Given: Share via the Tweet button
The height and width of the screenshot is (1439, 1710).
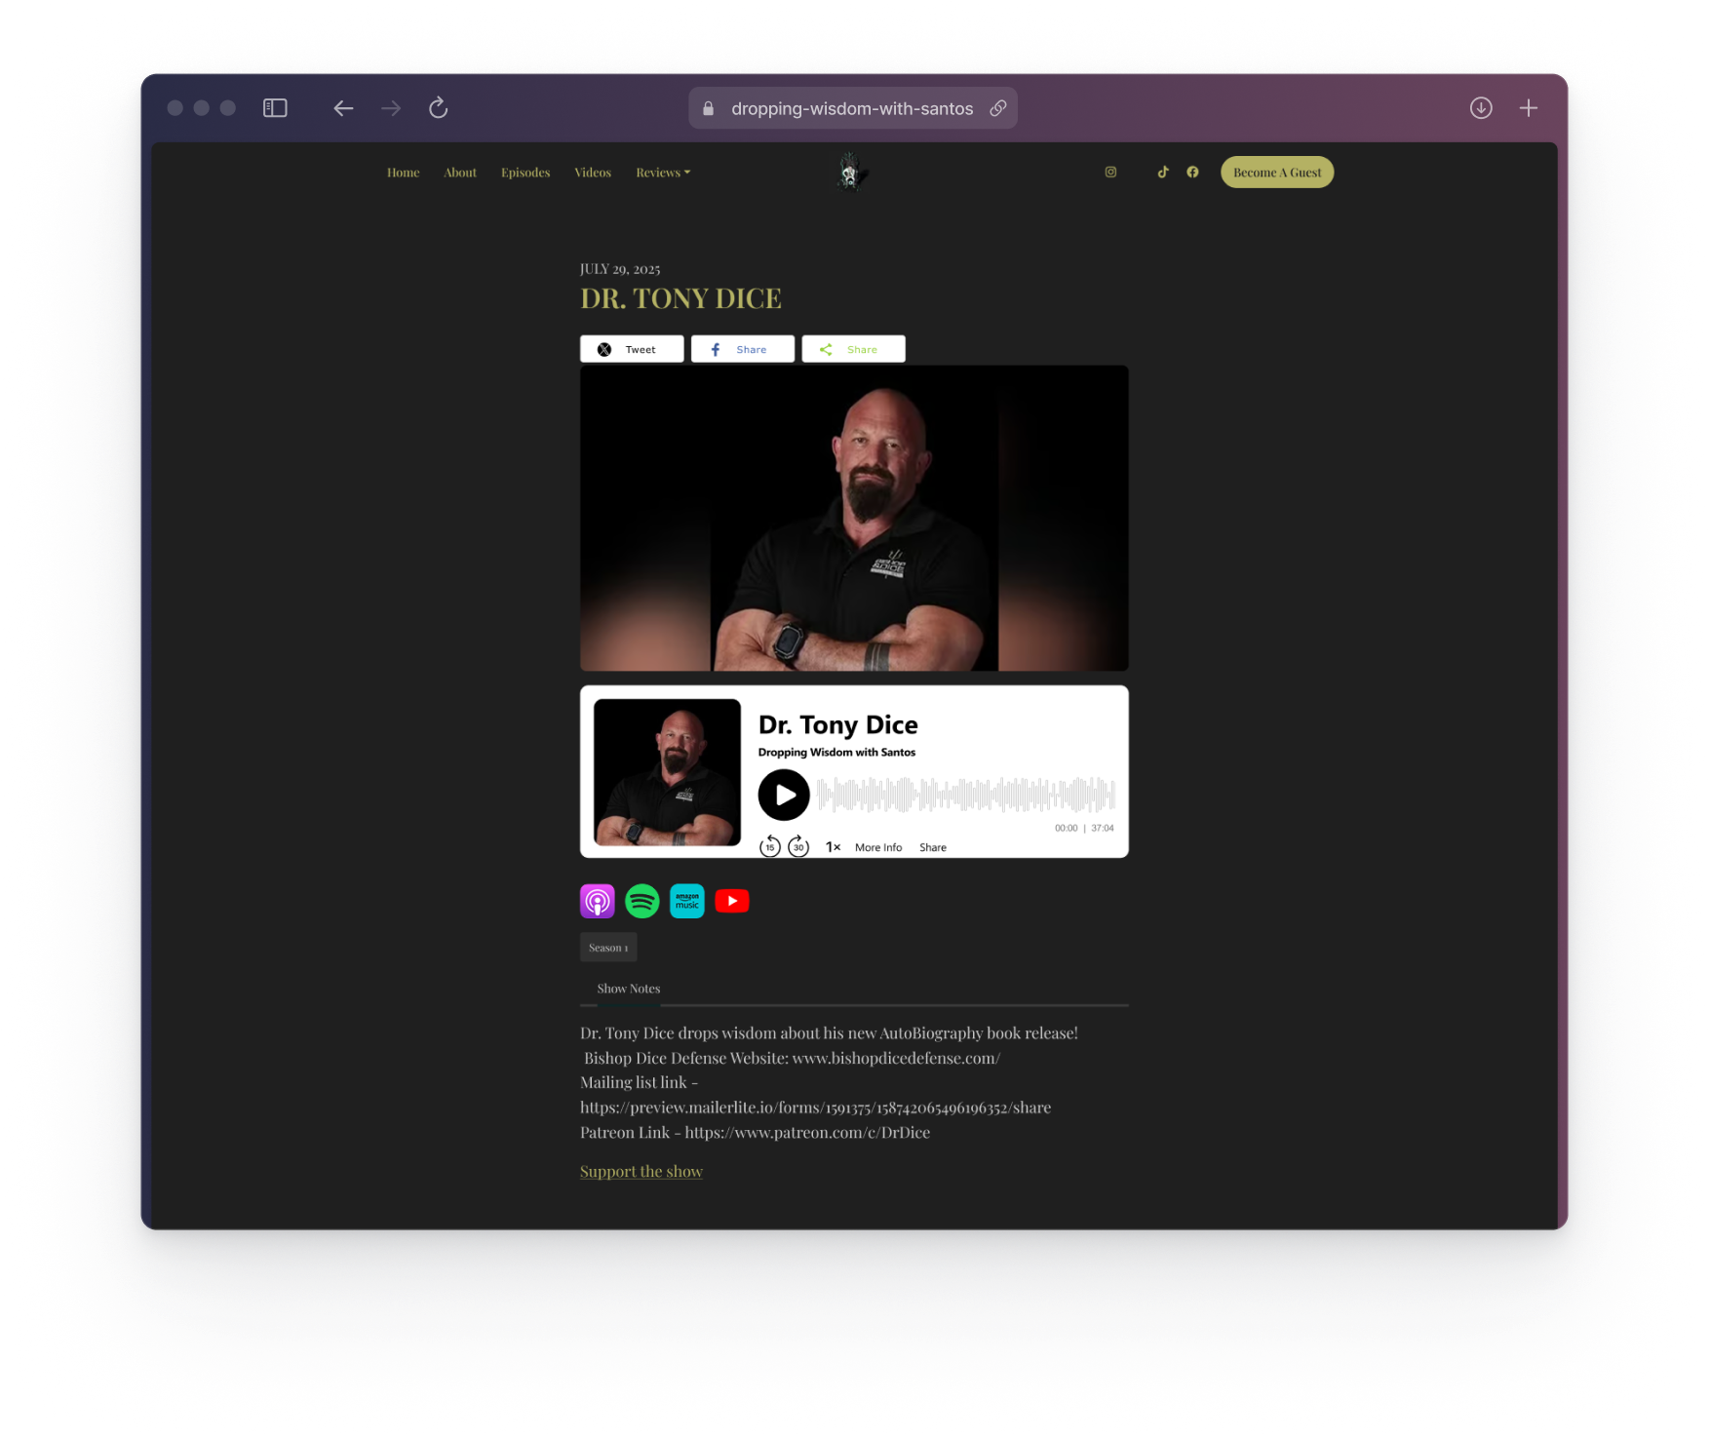Looking at the screenshot, I should (x=632, y=349).
